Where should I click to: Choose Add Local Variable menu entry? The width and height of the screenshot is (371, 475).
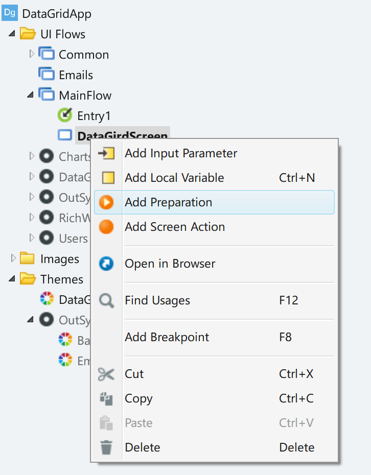[x=214, y=178]
